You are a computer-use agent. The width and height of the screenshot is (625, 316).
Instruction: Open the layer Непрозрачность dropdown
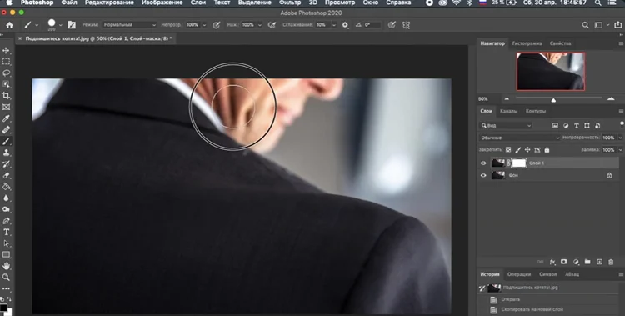pyautogui.click(x=620, y=138)
